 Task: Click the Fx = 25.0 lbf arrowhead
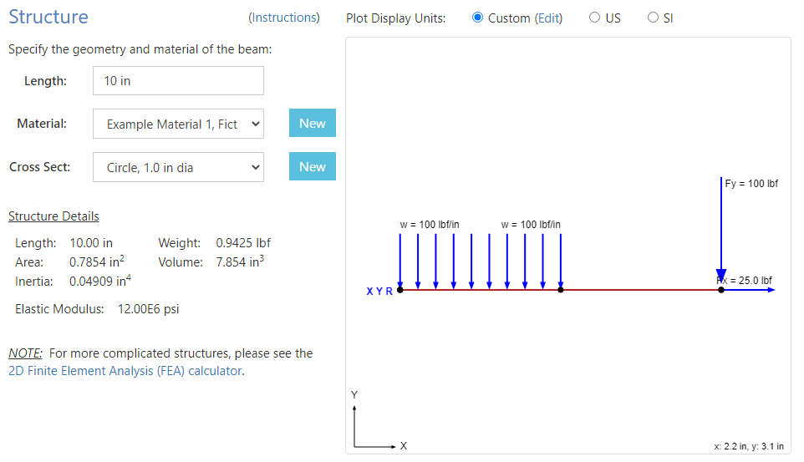(x=770, y=290)
